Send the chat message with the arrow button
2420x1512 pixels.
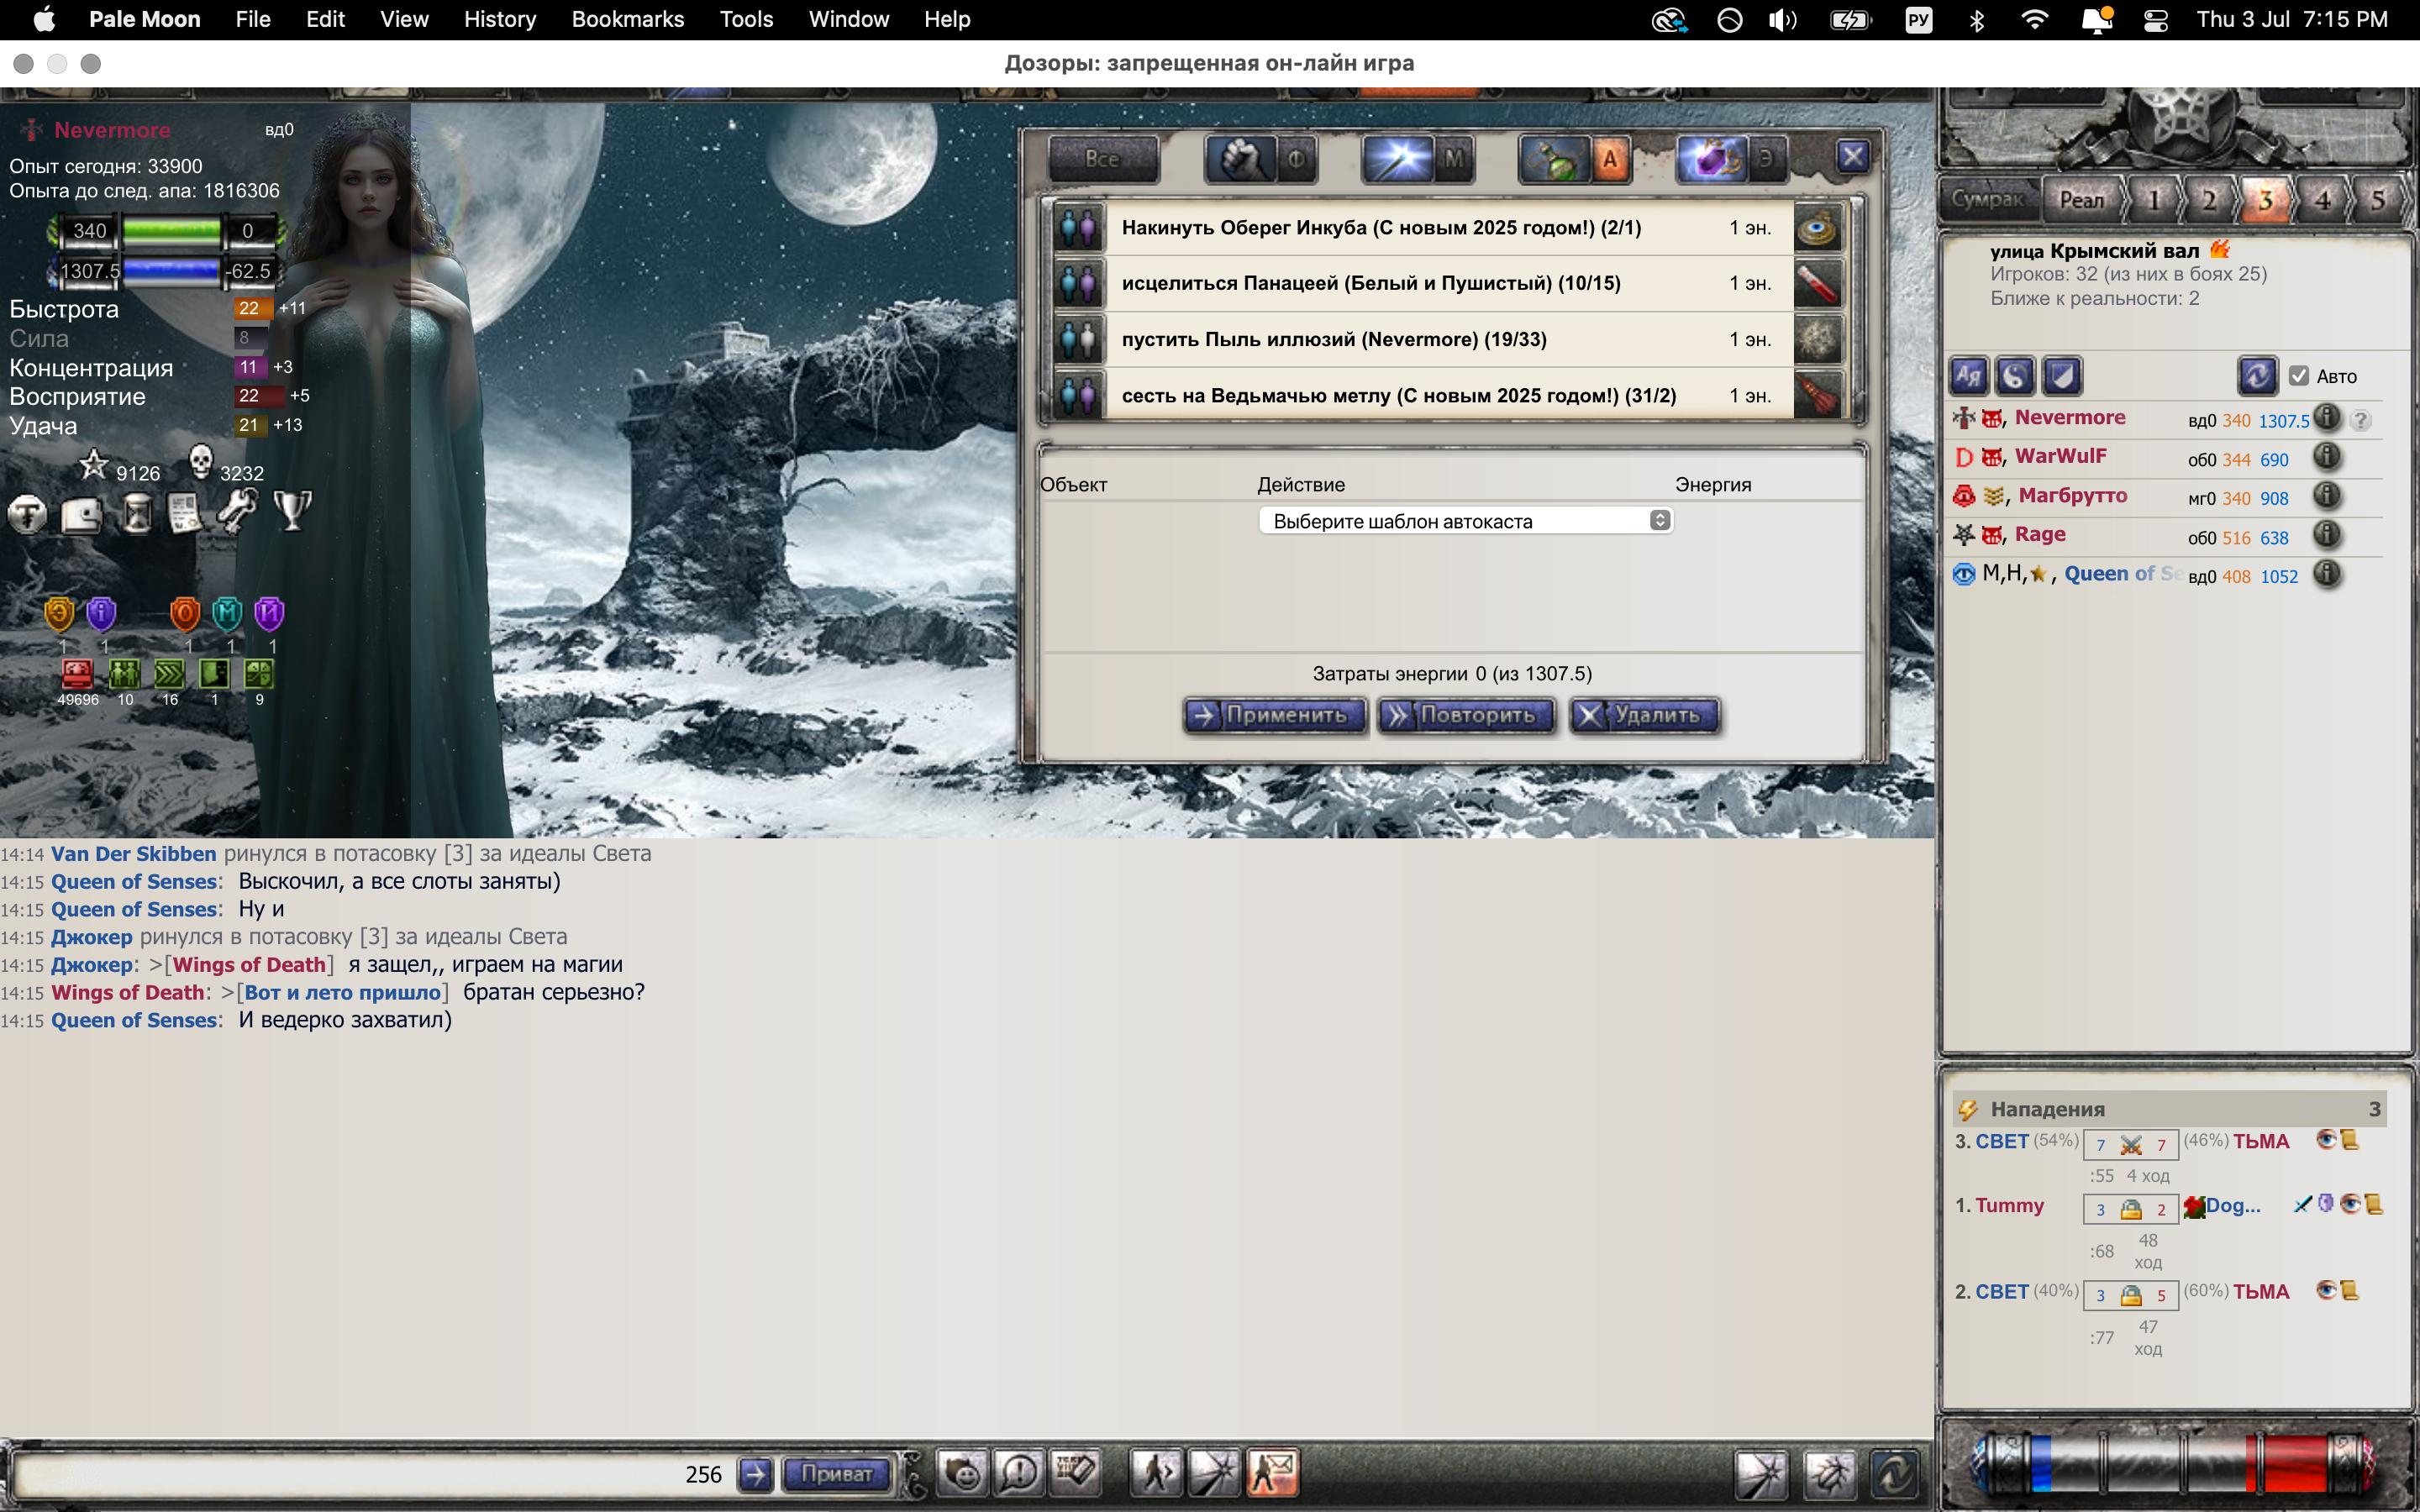[x=756, y=1474]
